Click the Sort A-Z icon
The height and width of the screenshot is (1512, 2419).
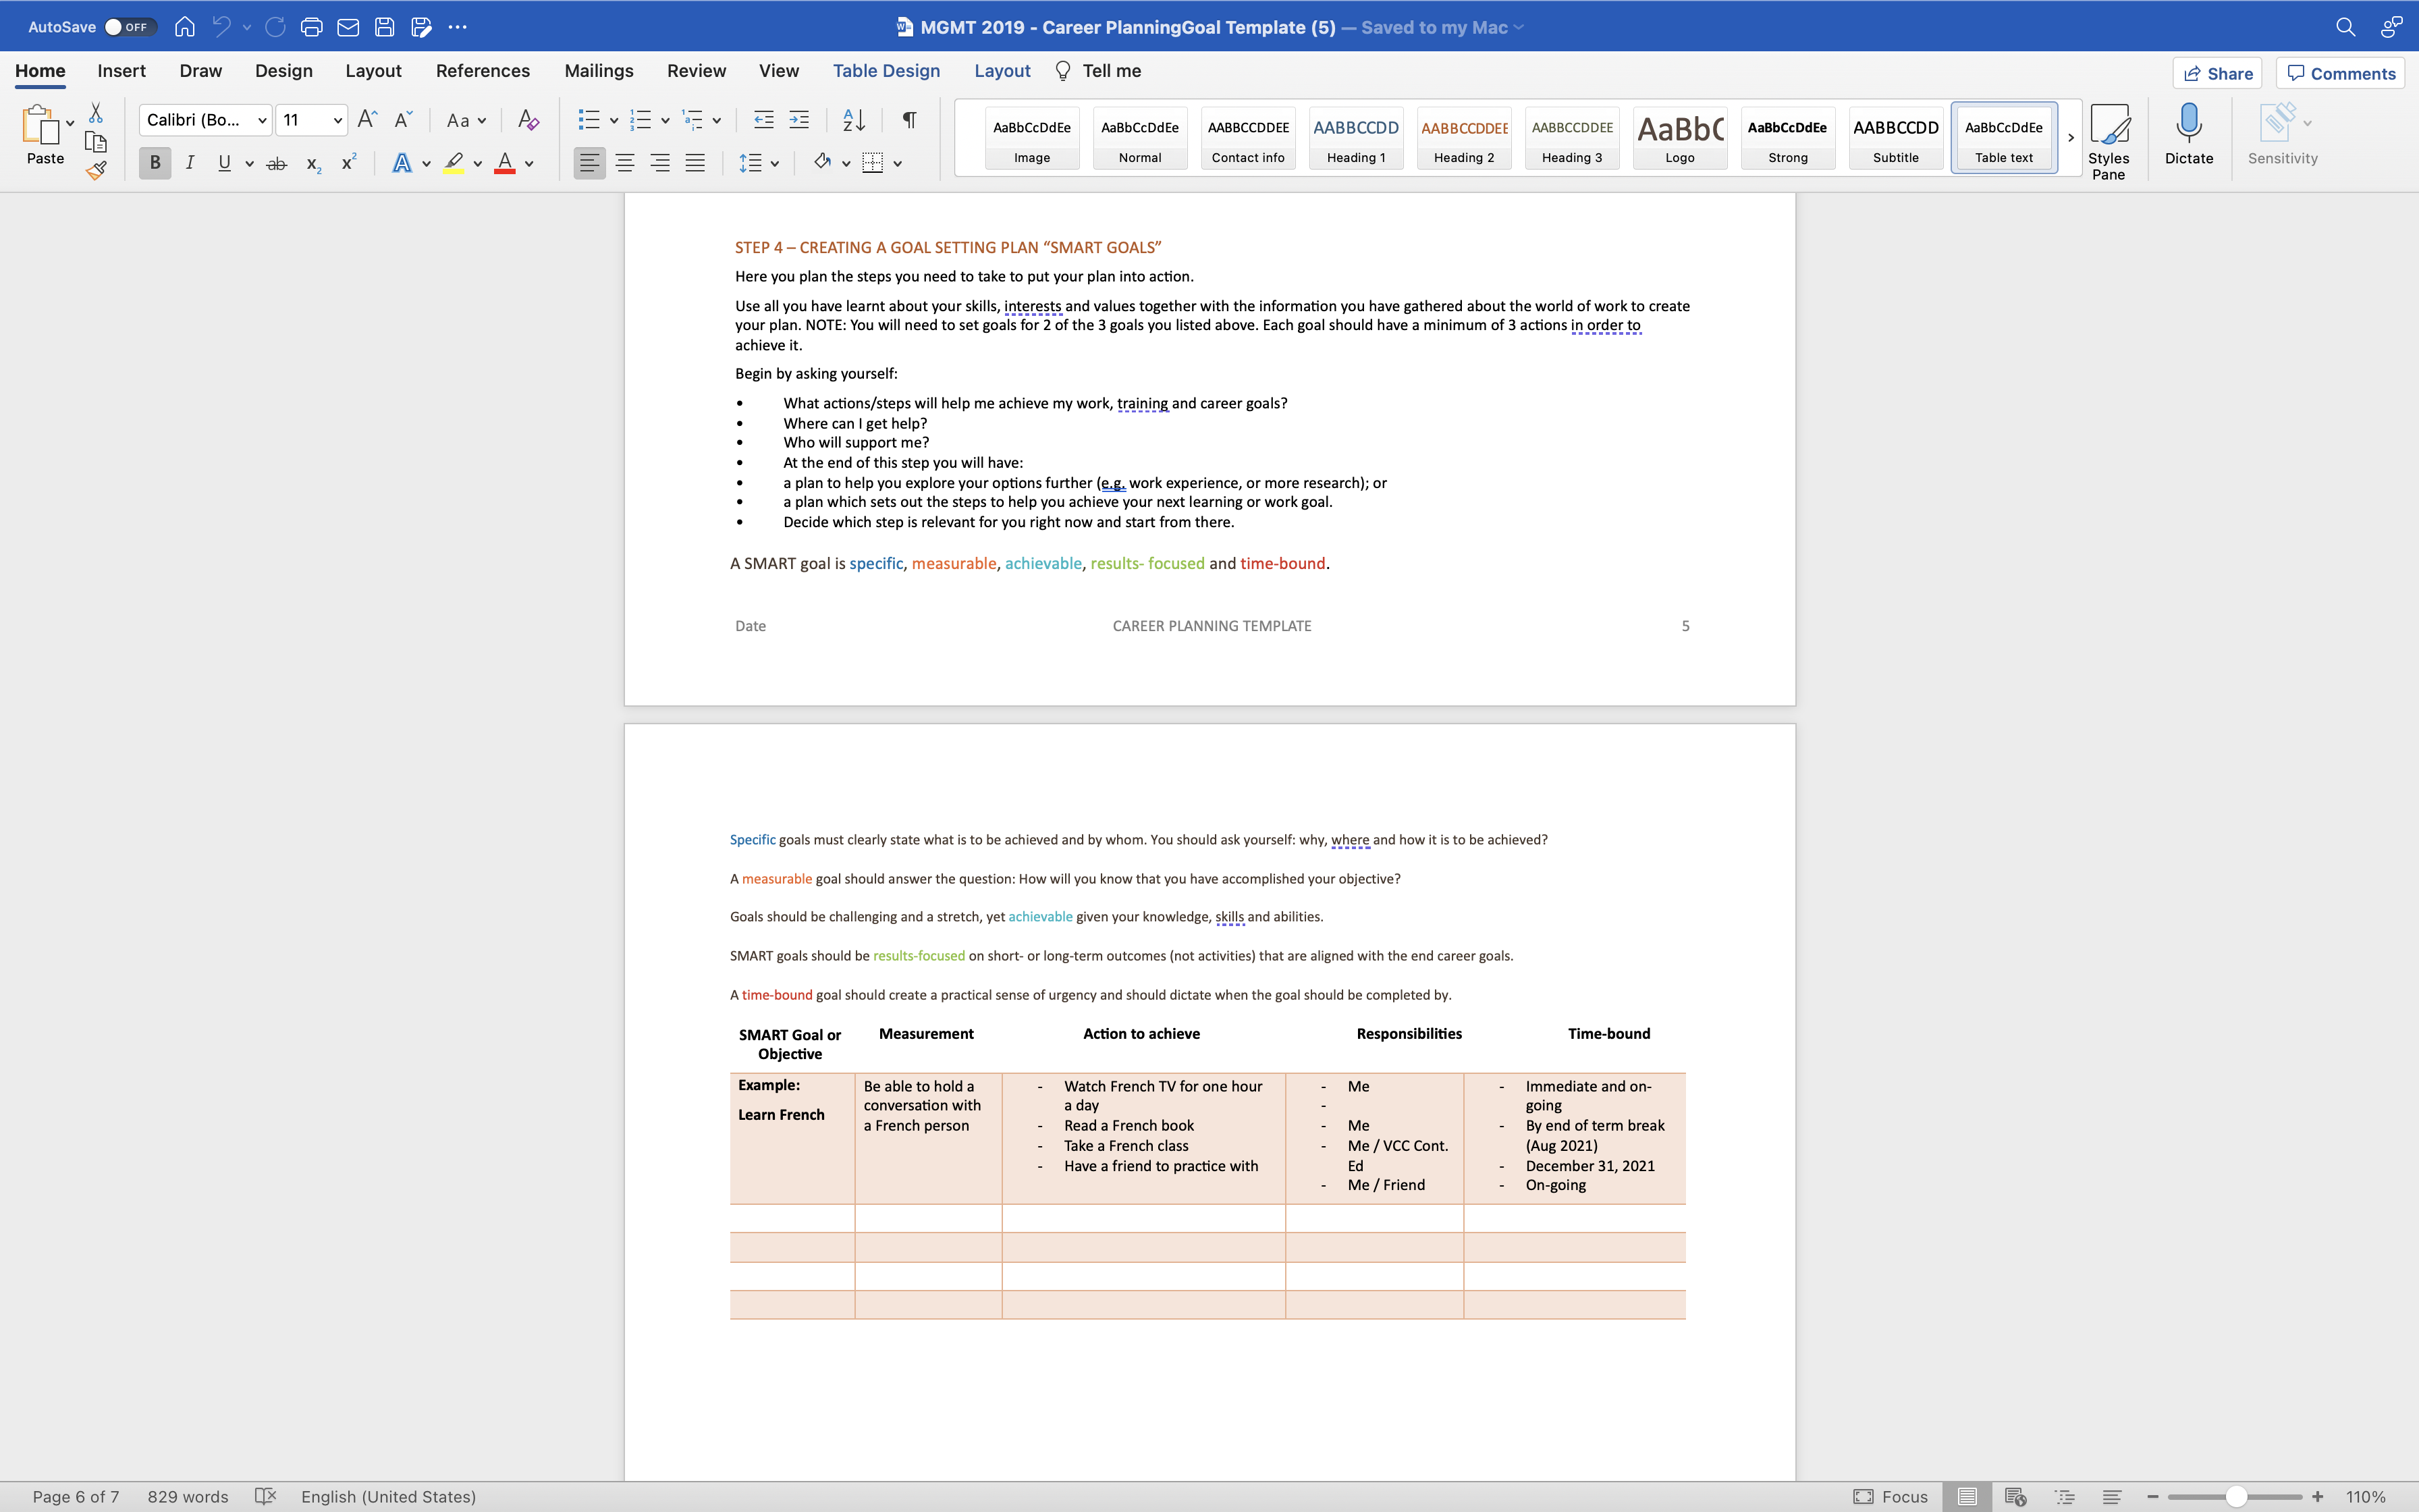[854, 120]
